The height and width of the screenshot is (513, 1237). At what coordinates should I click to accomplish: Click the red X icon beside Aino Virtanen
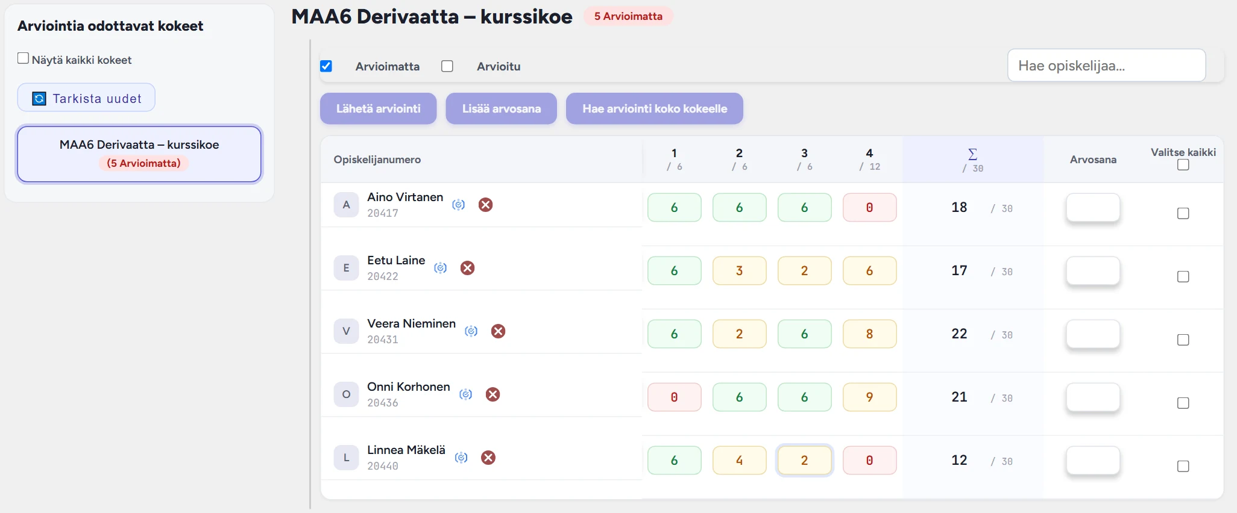[485, 205]
